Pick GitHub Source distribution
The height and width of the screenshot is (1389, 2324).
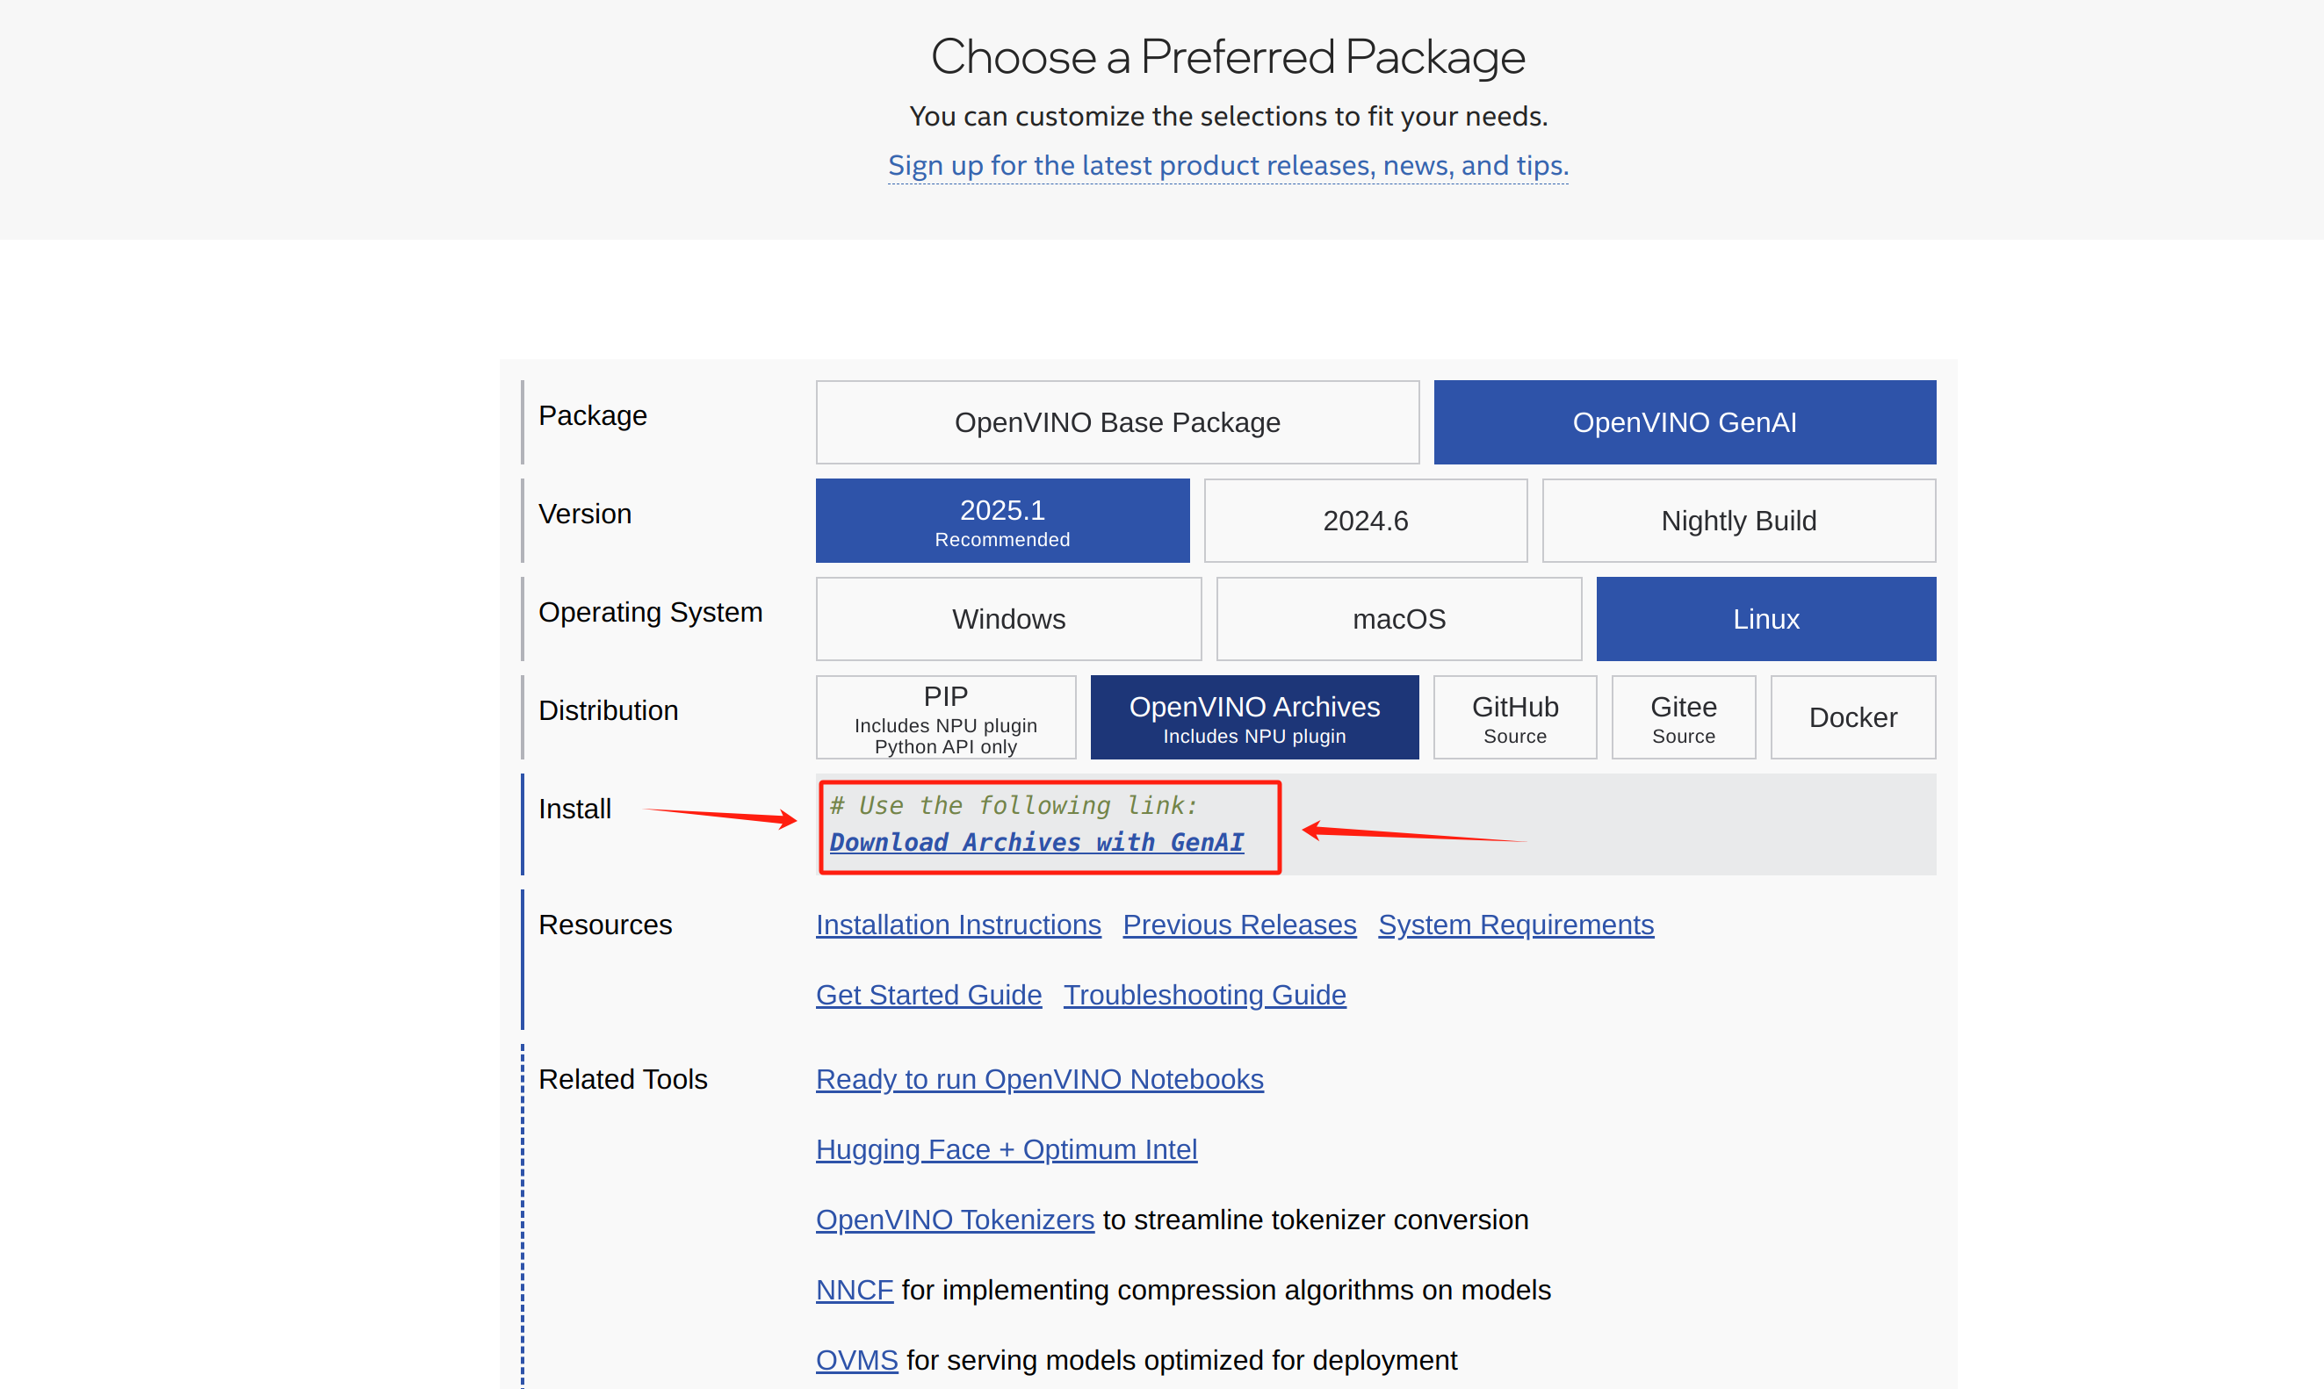[1514, 717]
